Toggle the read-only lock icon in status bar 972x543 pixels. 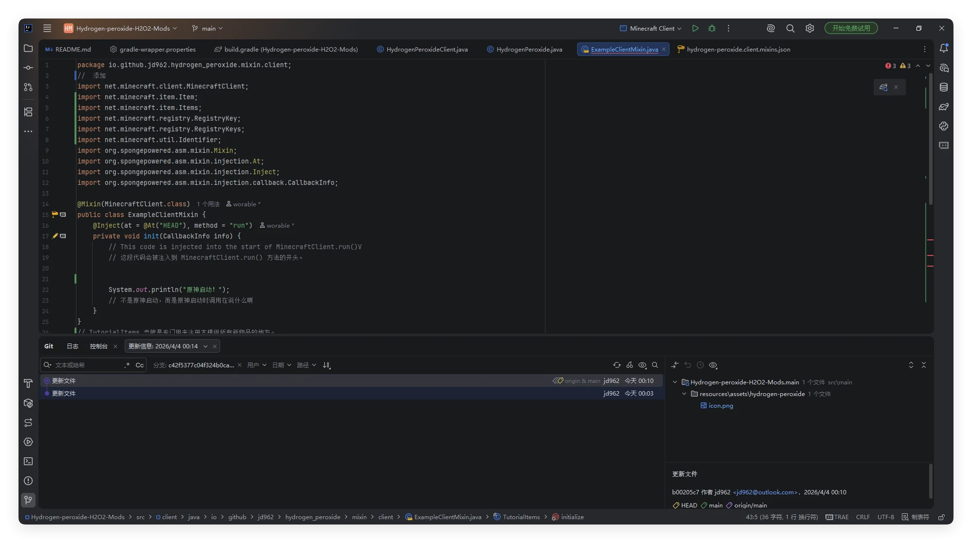tap(942, 517)
